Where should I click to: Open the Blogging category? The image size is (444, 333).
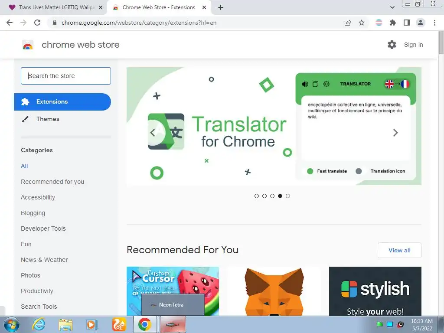(33, 213)
